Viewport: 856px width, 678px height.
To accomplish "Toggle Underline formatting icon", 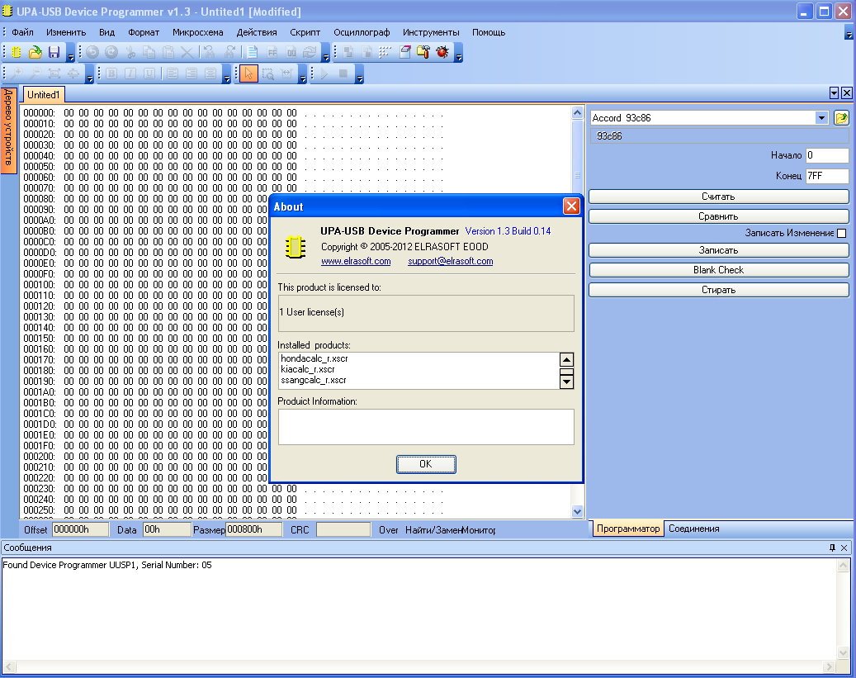I will pos(149,73).
